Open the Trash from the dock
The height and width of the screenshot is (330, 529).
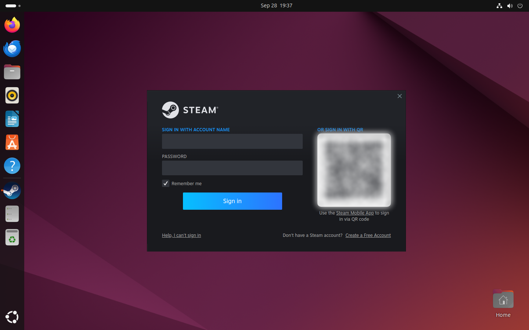pos(12,238)
